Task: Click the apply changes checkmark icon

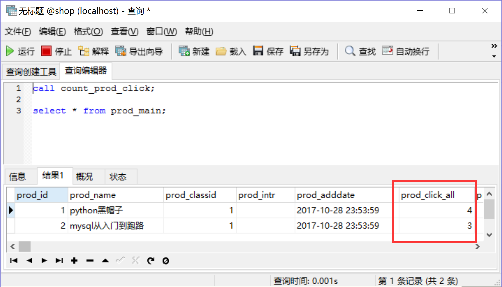Action: click(120, 261)
